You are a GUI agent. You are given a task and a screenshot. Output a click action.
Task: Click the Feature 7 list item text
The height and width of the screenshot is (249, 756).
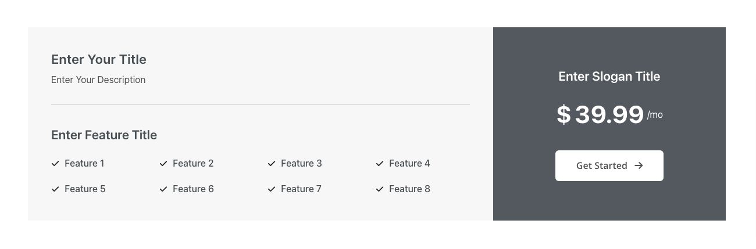(301, 189)
